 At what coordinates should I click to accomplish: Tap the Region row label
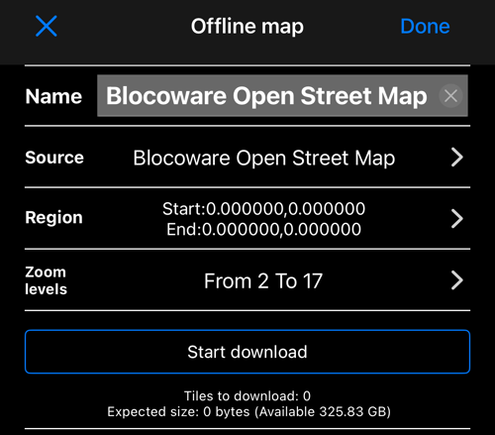pyautogui.click(x=53, y=218)
